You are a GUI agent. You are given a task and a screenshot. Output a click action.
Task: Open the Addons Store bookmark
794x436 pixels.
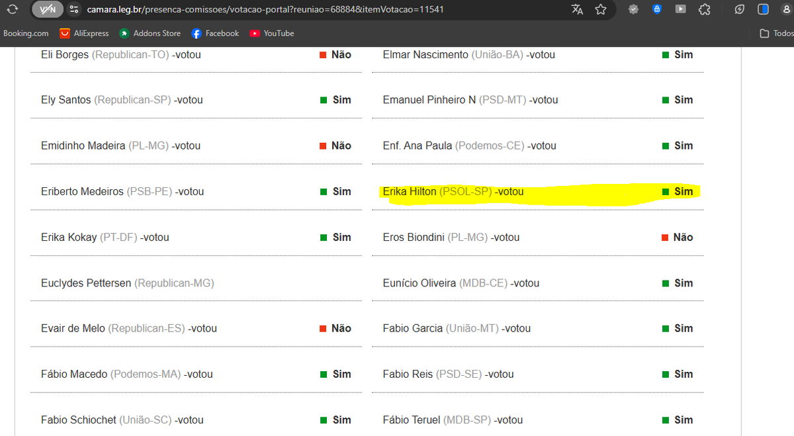(150, 33)
